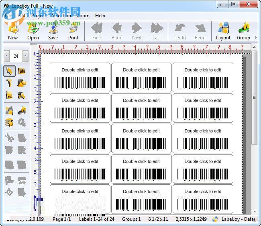Click the scissors cut icon
This screenshot has height=226, width=261.
(x=9, y=138)
